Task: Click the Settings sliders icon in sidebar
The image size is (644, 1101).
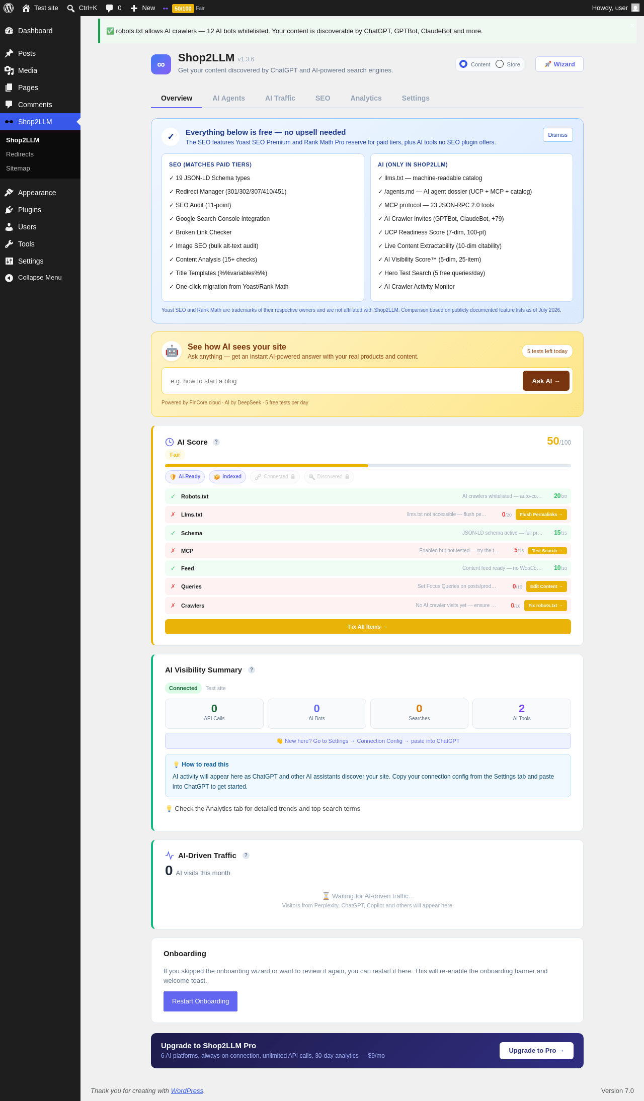Action: pyautogui.click(x=9, y=261)
